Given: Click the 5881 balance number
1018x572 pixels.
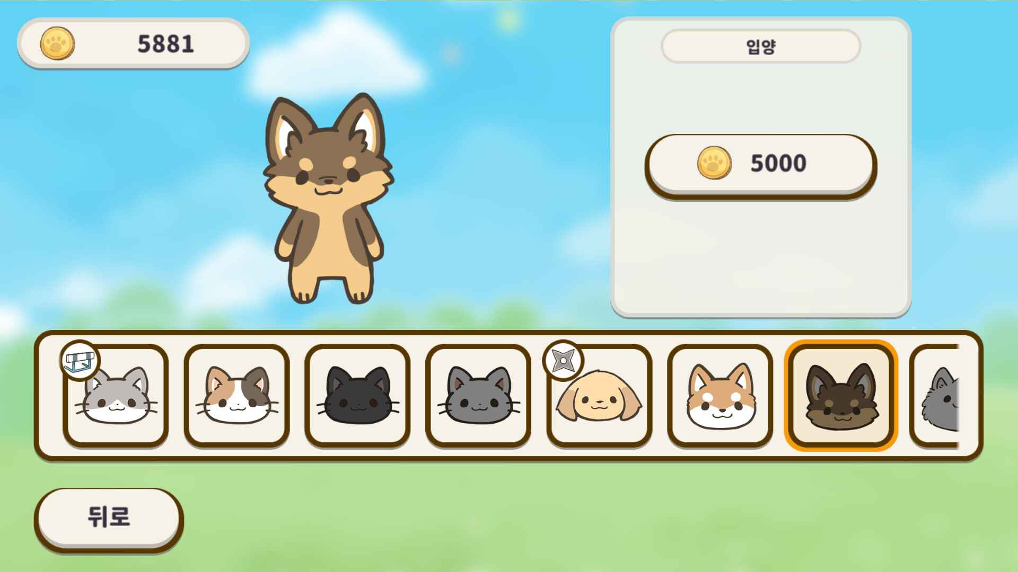Looking at the screenshot, I should point(165,44).
